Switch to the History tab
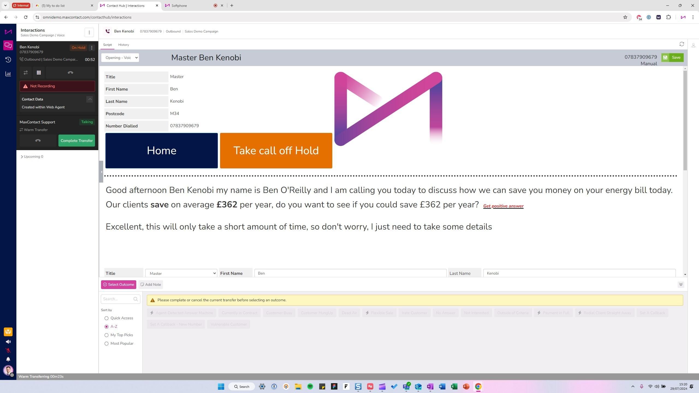The width and height of the screenshot is (699, 393). pyautogui.click(x=123, y=45)
